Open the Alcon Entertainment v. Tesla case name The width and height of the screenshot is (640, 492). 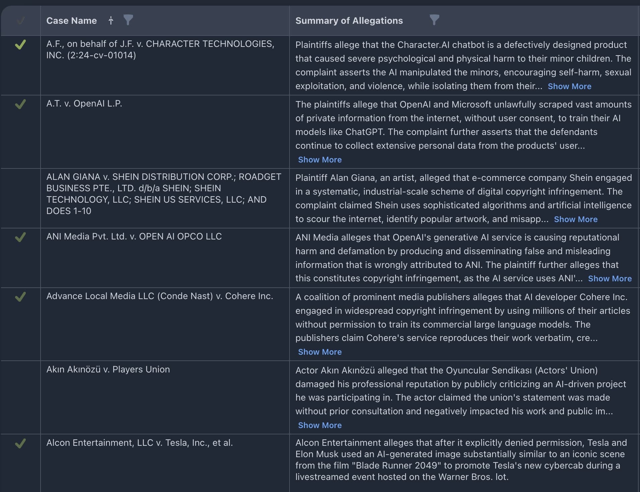(139, 443)
